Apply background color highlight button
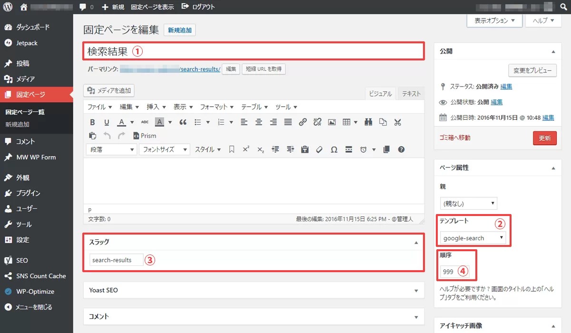This screenshot has width=571, height=333. (159, 122)
